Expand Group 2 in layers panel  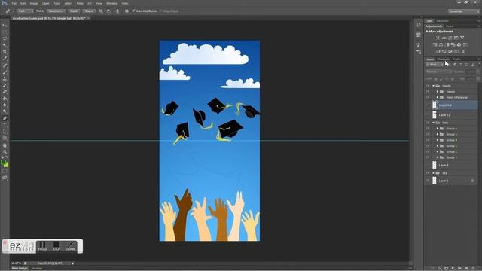[438, 151]
